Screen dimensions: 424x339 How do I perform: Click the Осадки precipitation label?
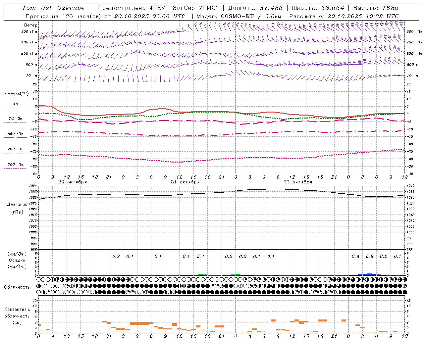click(x=17, y=260)
